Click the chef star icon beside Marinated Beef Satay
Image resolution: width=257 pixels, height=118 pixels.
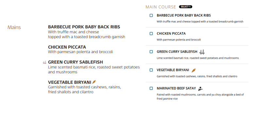[x=200, y=89]
